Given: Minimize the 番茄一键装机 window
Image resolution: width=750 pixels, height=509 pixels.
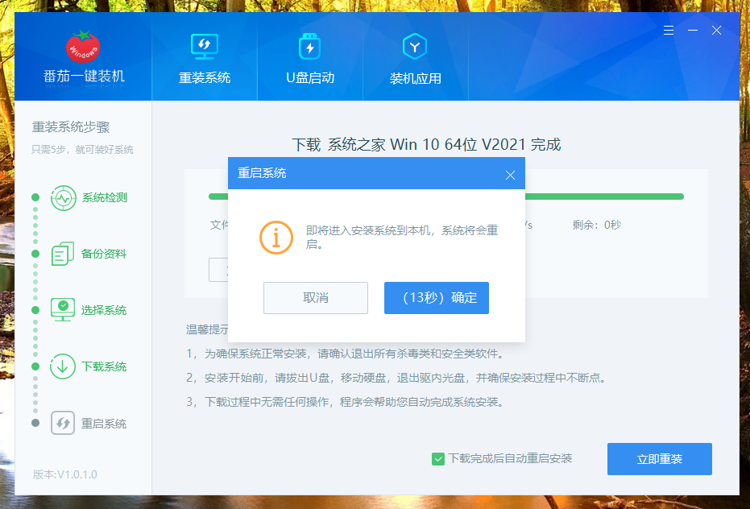Looking at the screenshot, I should coord(693,31).
